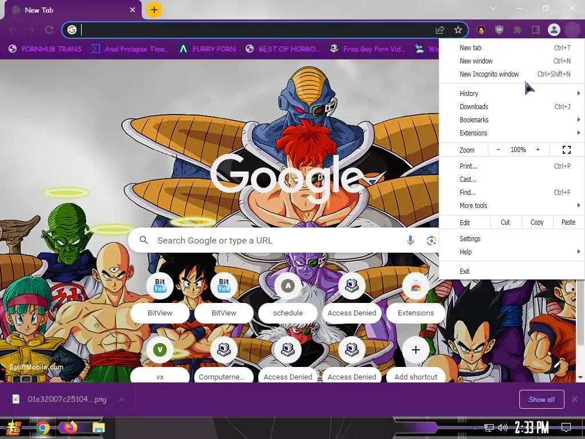Click Cut in the Edit row

[x=505, y=222]
